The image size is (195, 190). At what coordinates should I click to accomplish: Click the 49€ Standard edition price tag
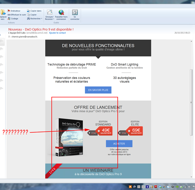(104, 131)
